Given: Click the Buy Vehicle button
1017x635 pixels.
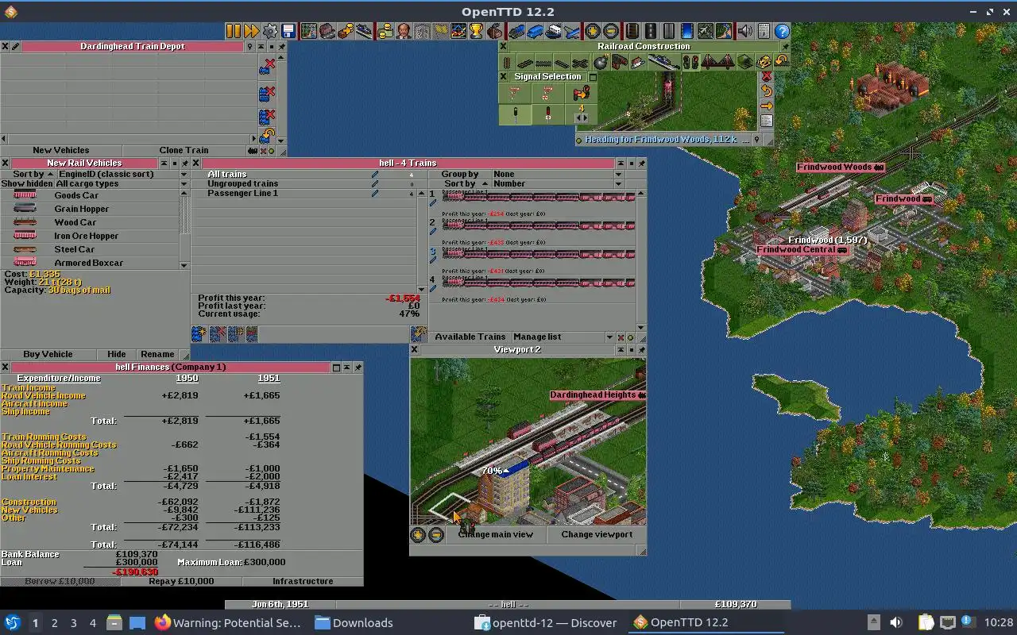Looking at the screenshot, I should click(x=48, y=354).
